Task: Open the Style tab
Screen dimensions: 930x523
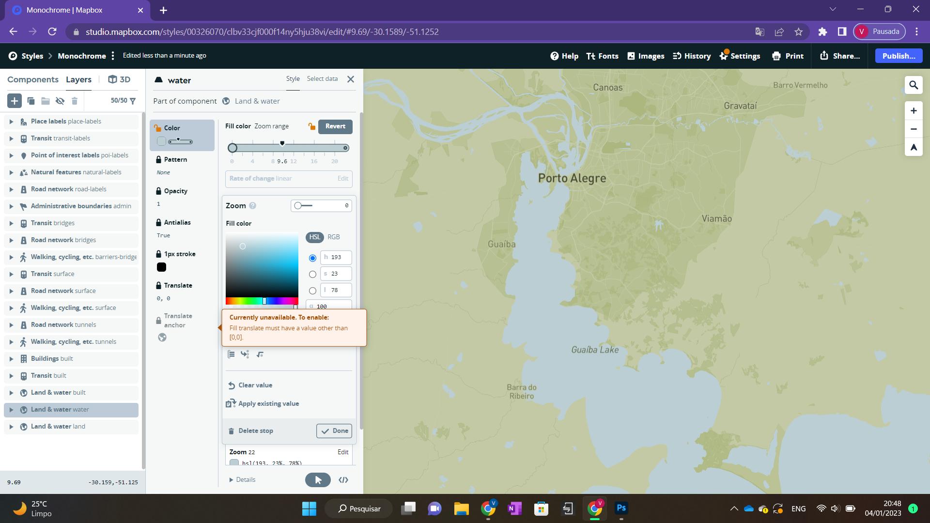Action: click(293, 78)
